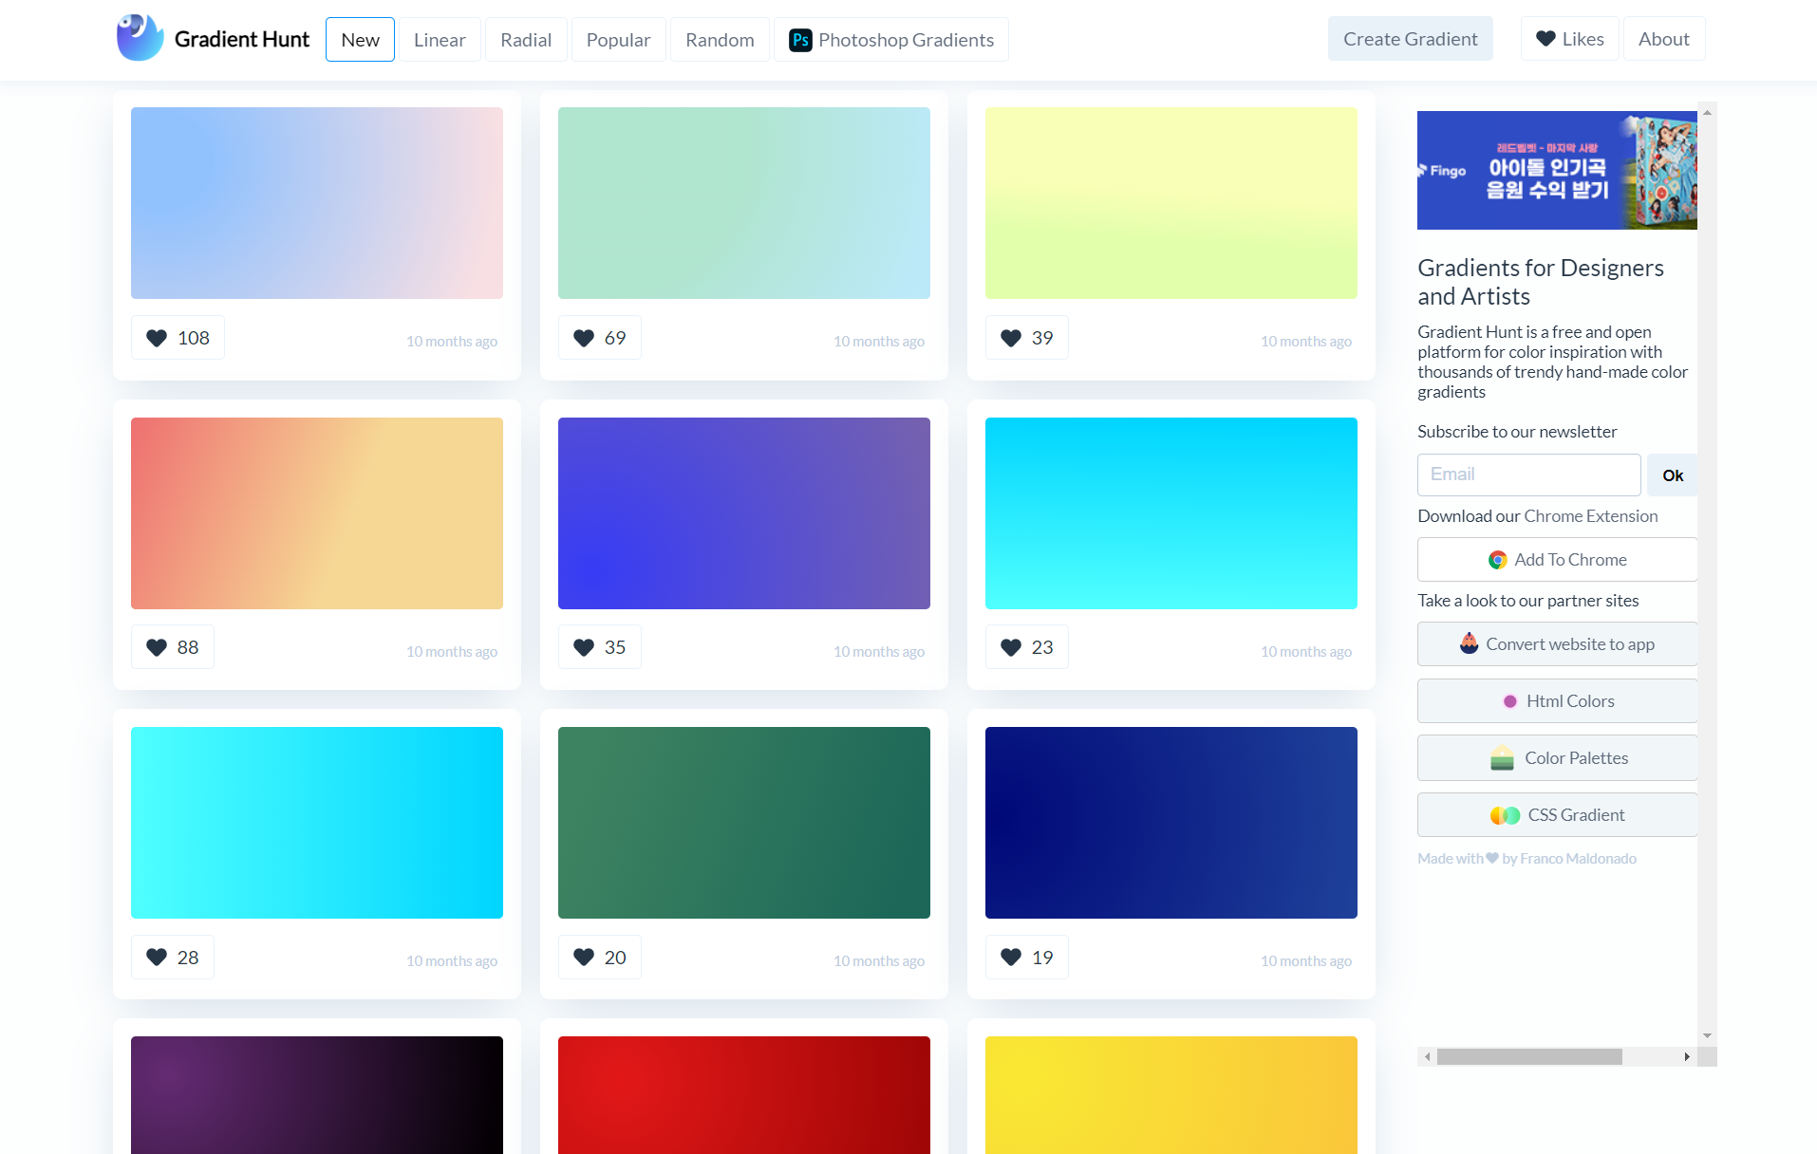The height and width of the screenshot is (1154, 1817).
Task: Select the cyan gradient swatch with 23 likes
Action: click(1171, 513)
